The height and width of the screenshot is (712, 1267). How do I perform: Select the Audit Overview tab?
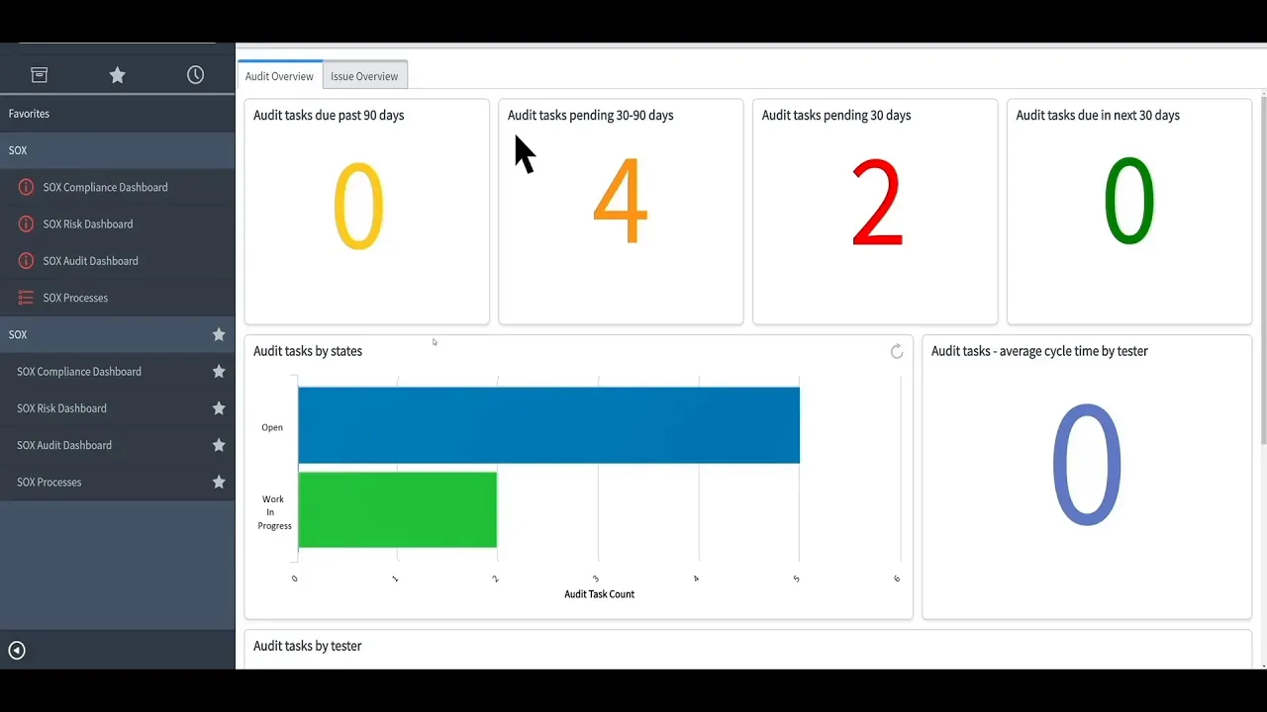click(x=279, y=76)
